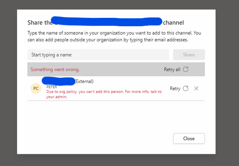239x166 pixels.
Task: Click the (External) label by the name
Action: point(84,81)
